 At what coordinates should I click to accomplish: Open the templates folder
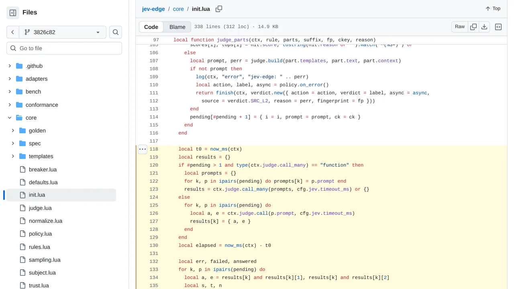pos(41,156)
